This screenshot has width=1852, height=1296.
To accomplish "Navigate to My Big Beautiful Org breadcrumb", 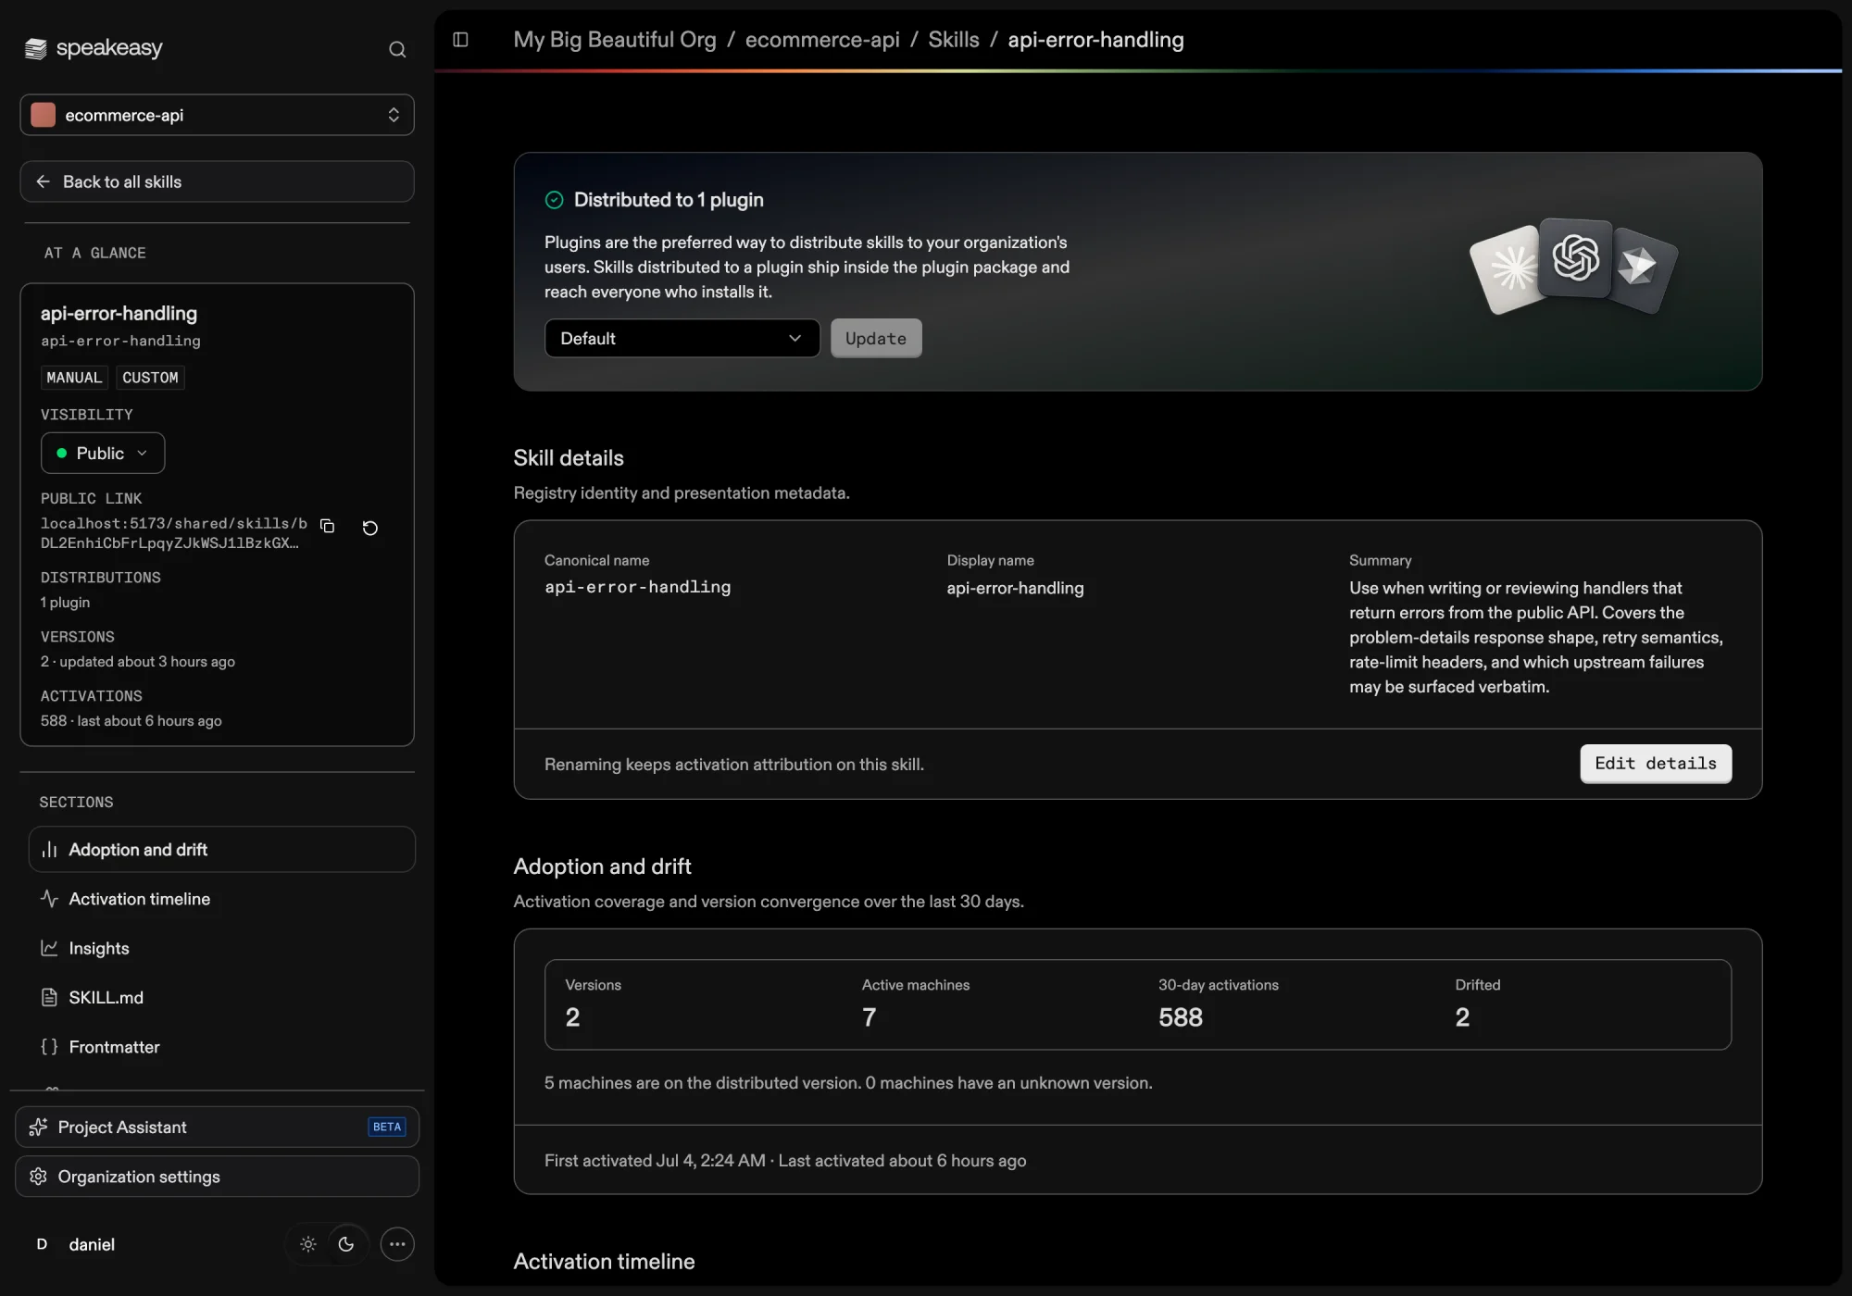I will (615, 40).
